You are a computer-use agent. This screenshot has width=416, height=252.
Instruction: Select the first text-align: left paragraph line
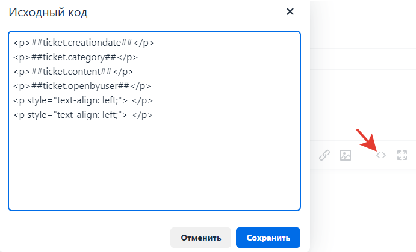[x=82, y=100]
